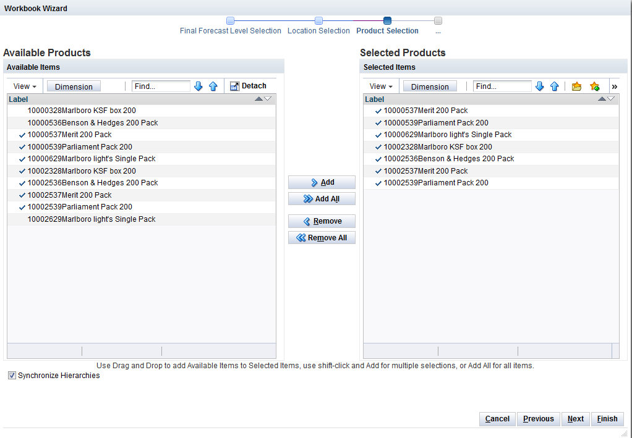Viewport: 632px width, 438px height.
Task: Go to the Location Selection wizard step
Action: point(318,21)
